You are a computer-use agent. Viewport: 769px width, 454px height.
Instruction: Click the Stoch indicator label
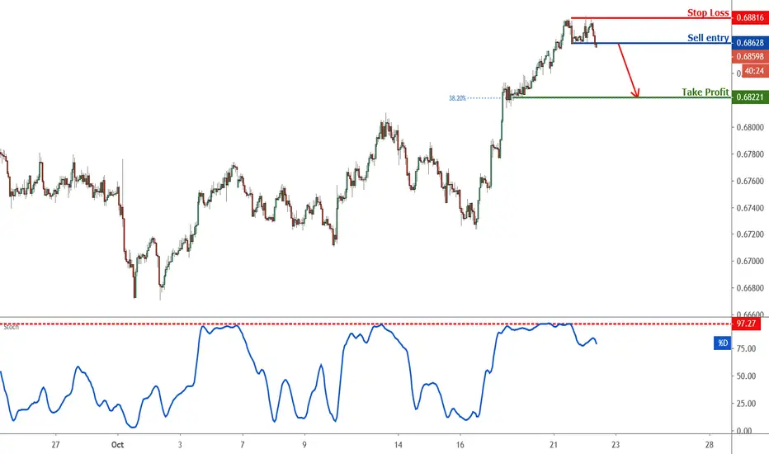pyautogui.click(x=11, y=328)
